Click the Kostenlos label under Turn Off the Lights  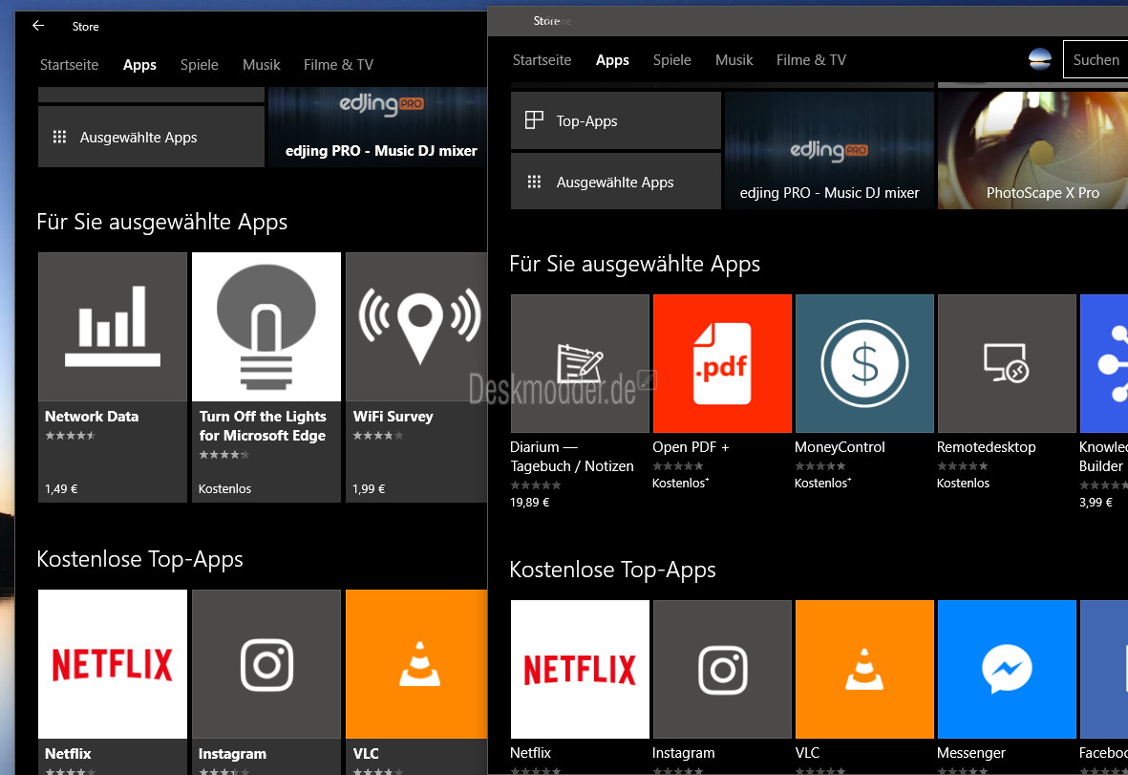(x=225, y=488)
